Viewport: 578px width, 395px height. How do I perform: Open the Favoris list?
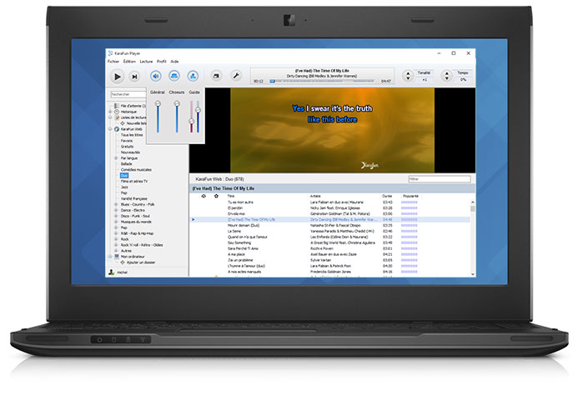(127, 141)
